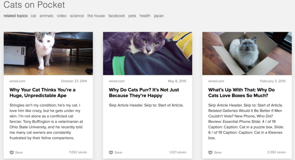The width and height of the screenshot is (295, 160).
Task: Select the 'pets' topic
Action: pos(132,16)
